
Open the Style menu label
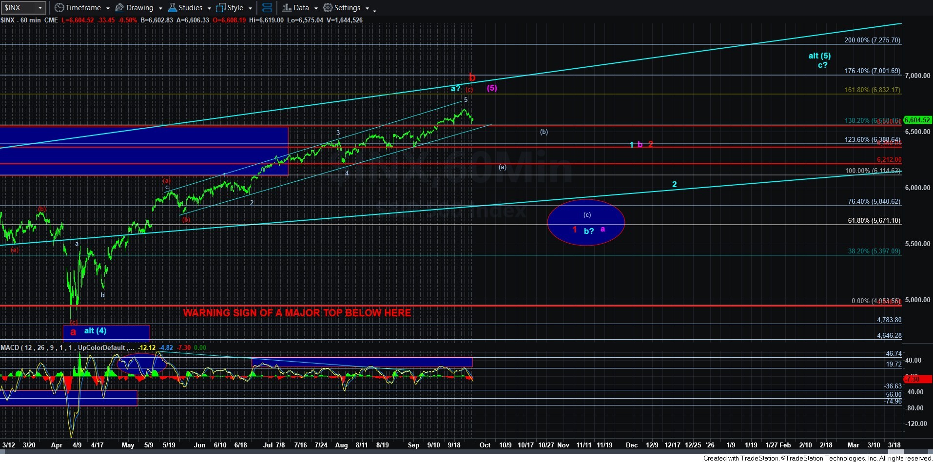point(235,8)
